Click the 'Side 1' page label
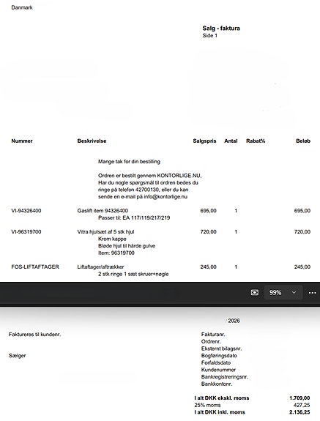Screen dimensions: 320x421 (210, 35)
